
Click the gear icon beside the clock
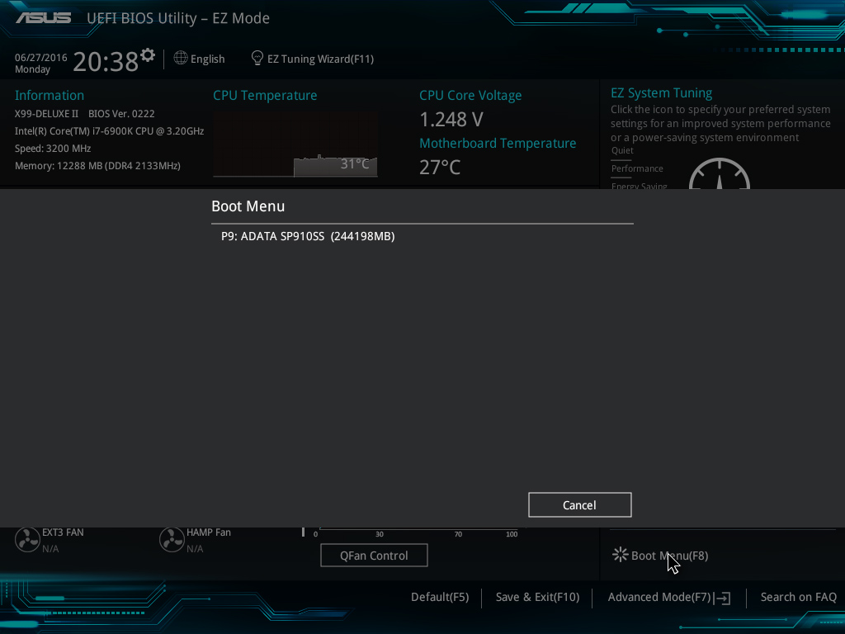point(148,55)
